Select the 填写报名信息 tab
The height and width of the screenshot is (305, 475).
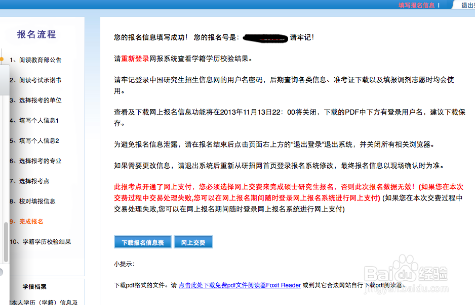(x=416, y=5)
